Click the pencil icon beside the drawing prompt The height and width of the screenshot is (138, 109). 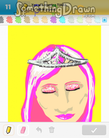24,7
